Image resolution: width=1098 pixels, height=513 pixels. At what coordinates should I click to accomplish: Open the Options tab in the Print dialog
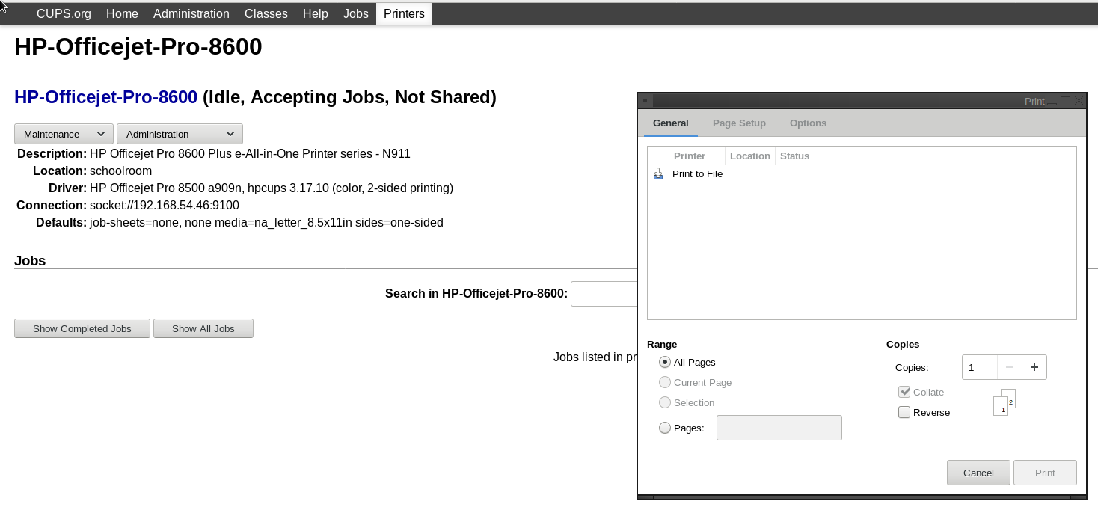click(808, 123)
